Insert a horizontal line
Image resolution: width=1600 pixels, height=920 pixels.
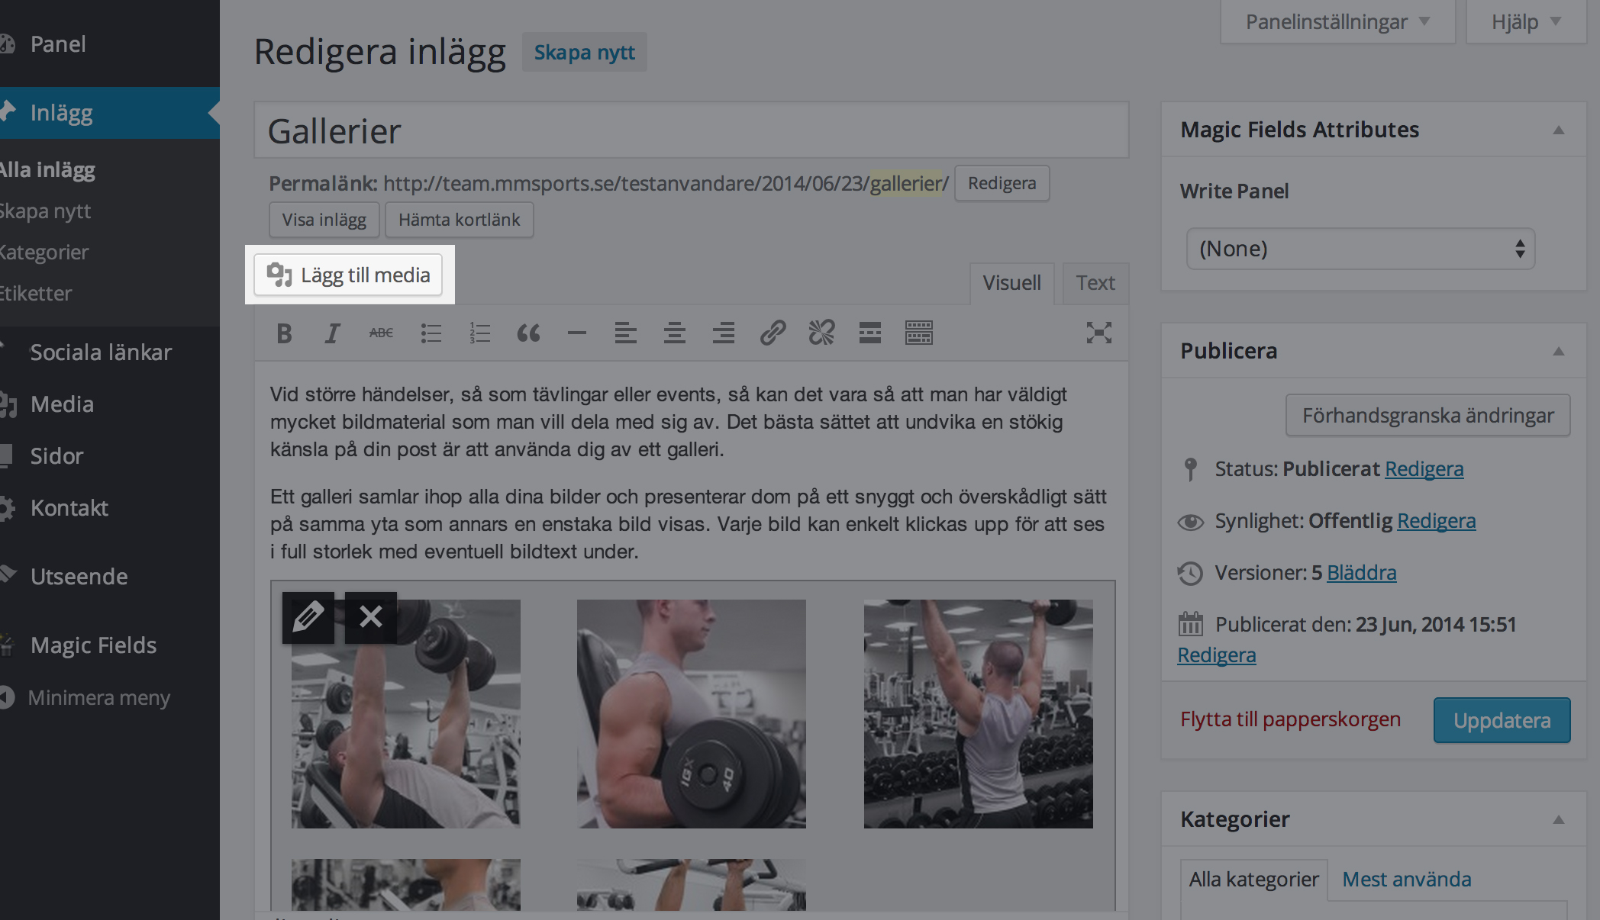point(577,333)
